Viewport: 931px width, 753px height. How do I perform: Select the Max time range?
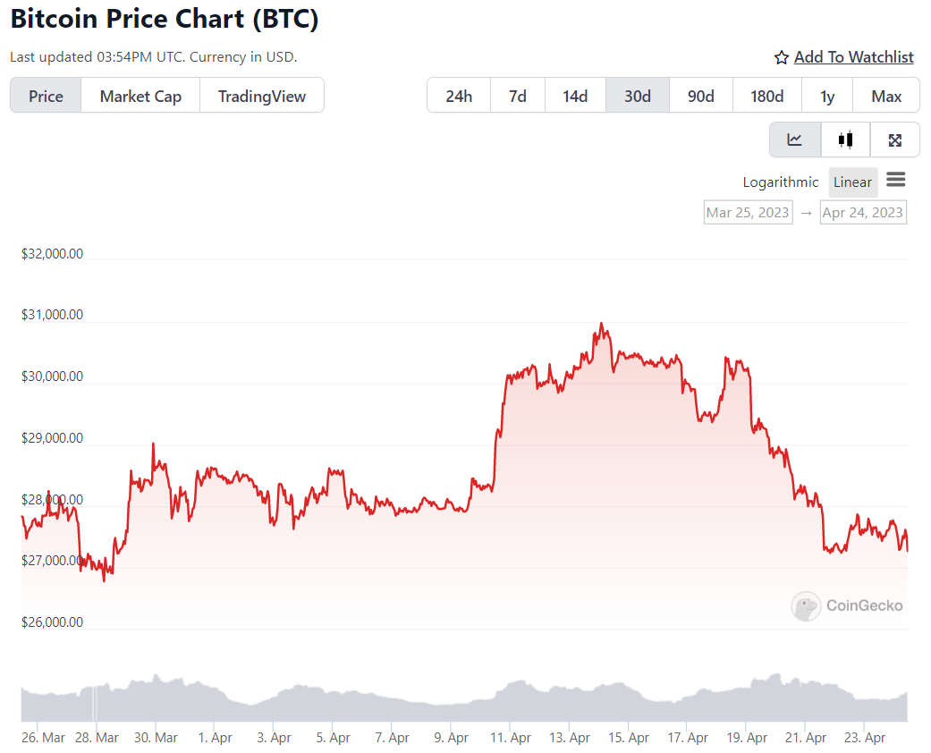[886, 96]
